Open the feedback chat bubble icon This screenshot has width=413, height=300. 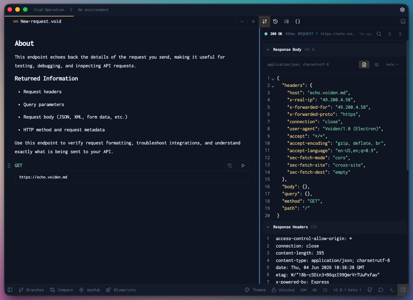pos(381,290)
